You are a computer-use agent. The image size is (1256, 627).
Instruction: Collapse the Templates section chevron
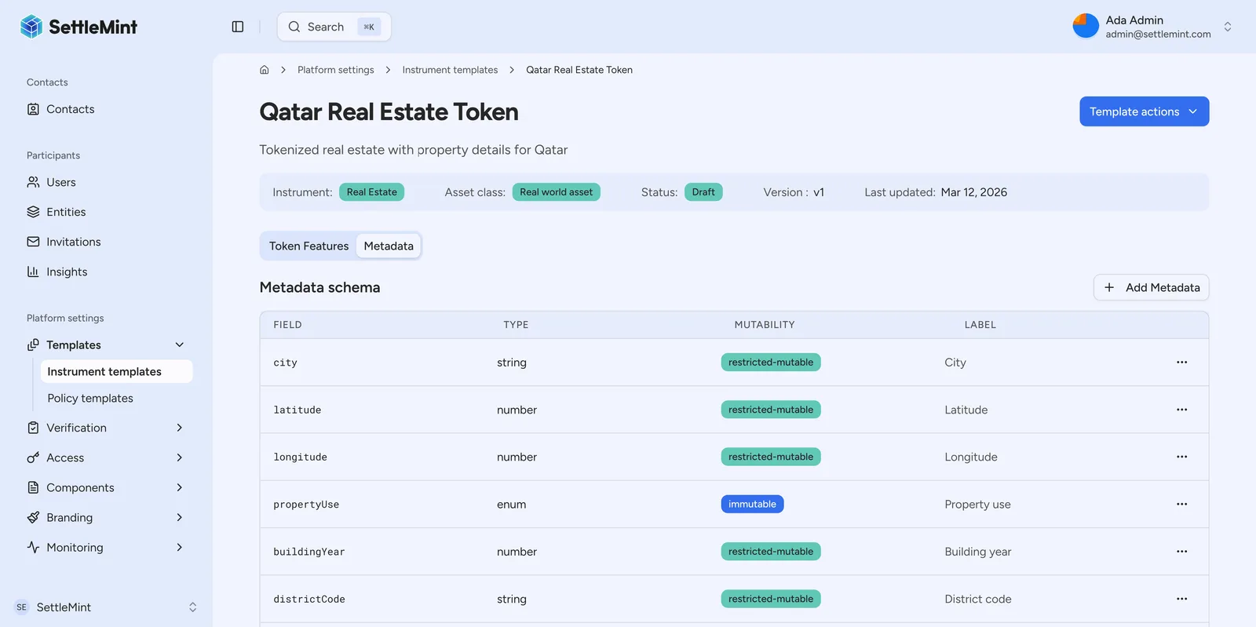point(180,344)
